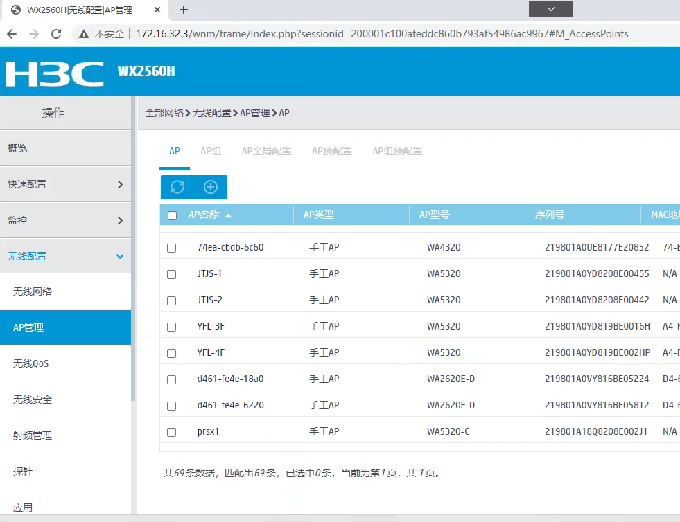
Task: Open the AP全局配置 tab
Action: pyautogui.click(x=266, y=151)
